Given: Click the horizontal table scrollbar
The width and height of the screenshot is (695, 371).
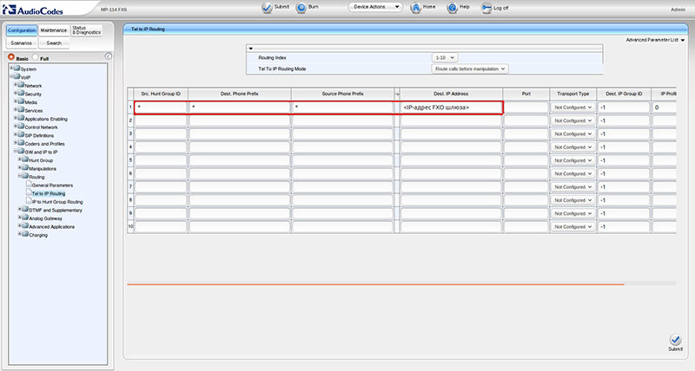Looking at the screenshot, I should click(x=375, y=284).
